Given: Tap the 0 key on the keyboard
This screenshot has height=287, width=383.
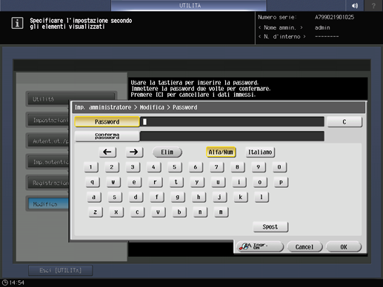Looking at the screenshot, I should coord(279,167).
